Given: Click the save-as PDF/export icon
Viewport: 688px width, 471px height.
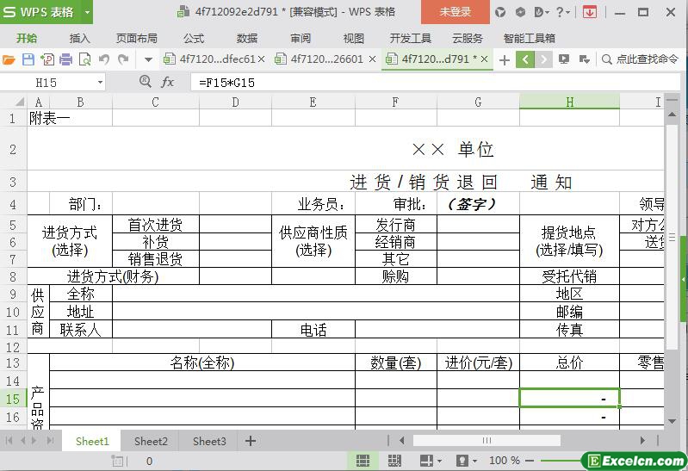Looking at the screenshot, I should [x=47, y=59].
